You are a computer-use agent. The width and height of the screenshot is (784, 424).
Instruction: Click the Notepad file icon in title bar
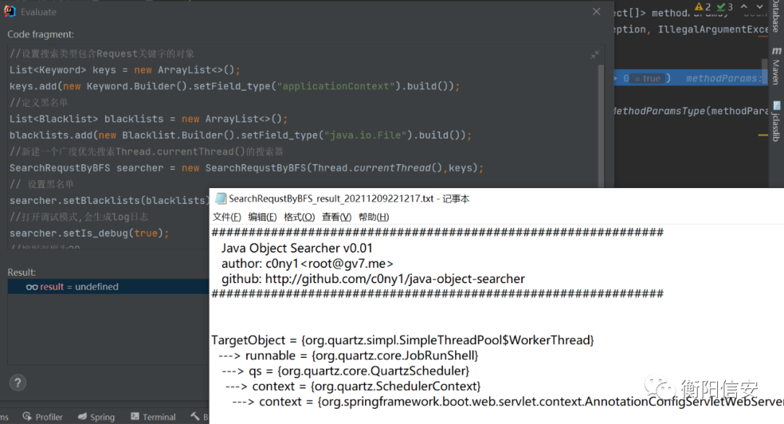point(221,198)
